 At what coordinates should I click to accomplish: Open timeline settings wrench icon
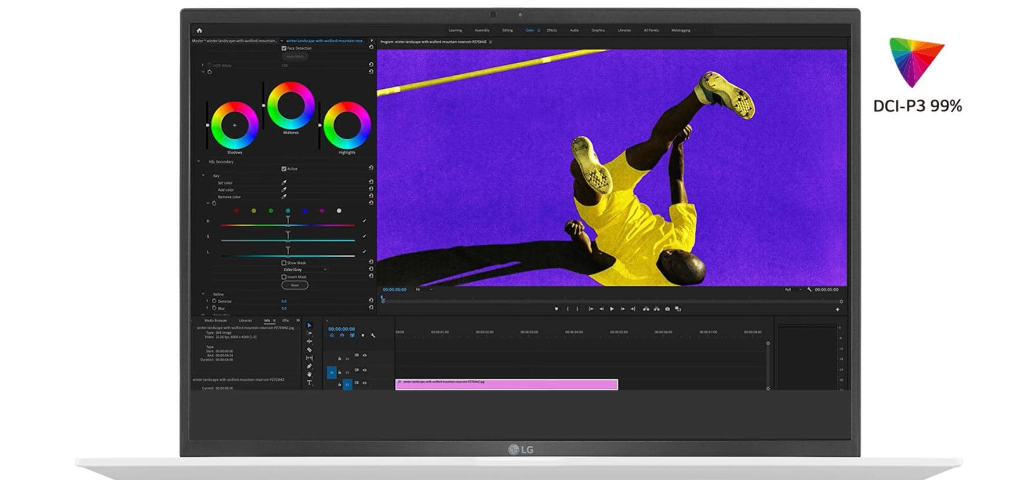tap(373, 335)
